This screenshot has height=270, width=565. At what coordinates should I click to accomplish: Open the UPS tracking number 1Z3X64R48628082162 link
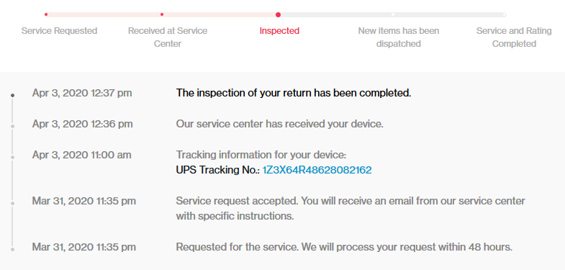point(317,170)
